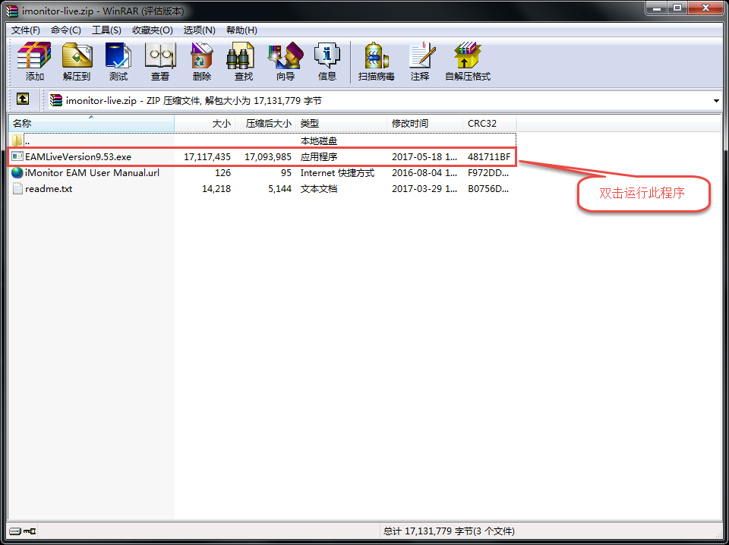Click the 2017-03-29 modified date cell
The height and width of the screenshot is (545, 729).
pyautogui.click(x=424, y=189)
